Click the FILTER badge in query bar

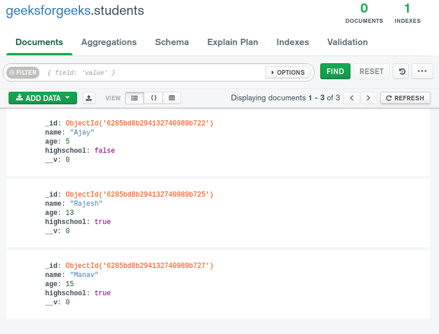coord(22,73)
